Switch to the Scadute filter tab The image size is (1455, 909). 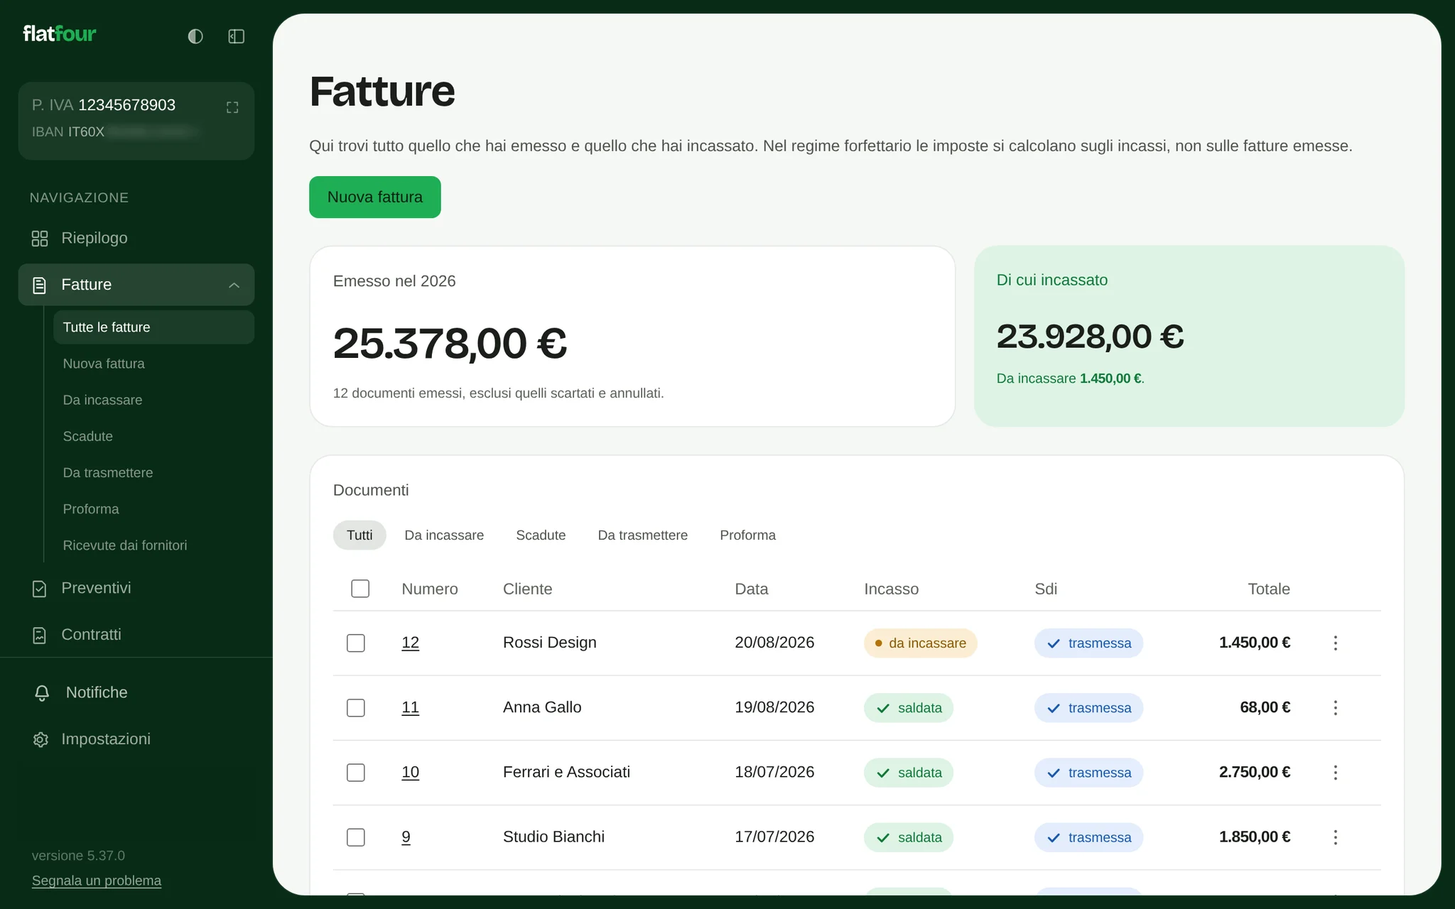point(541,535)
